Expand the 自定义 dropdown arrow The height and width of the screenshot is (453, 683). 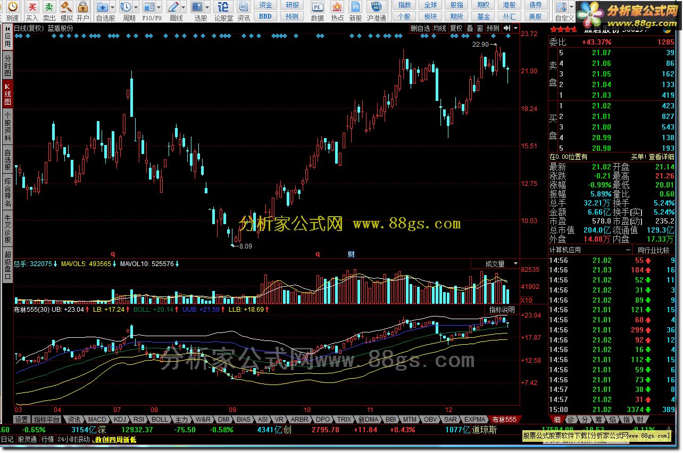point(571,7)
